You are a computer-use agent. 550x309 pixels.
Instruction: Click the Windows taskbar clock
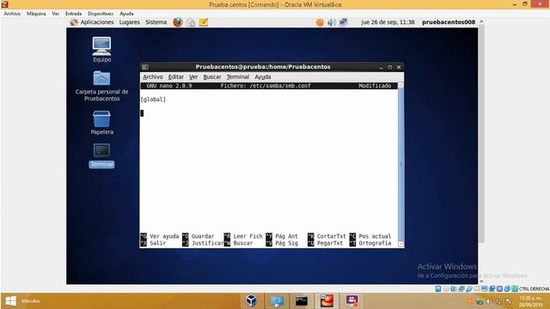coord(532,301)
